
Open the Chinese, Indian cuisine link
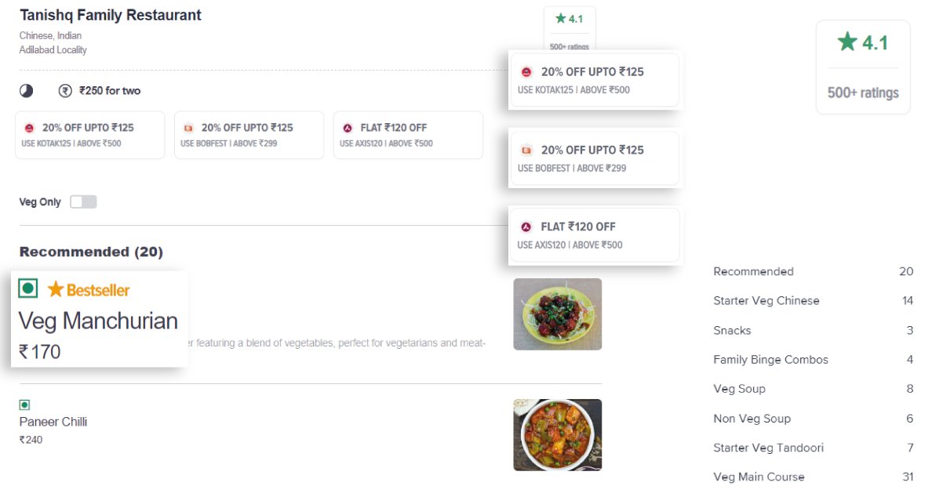50,35
